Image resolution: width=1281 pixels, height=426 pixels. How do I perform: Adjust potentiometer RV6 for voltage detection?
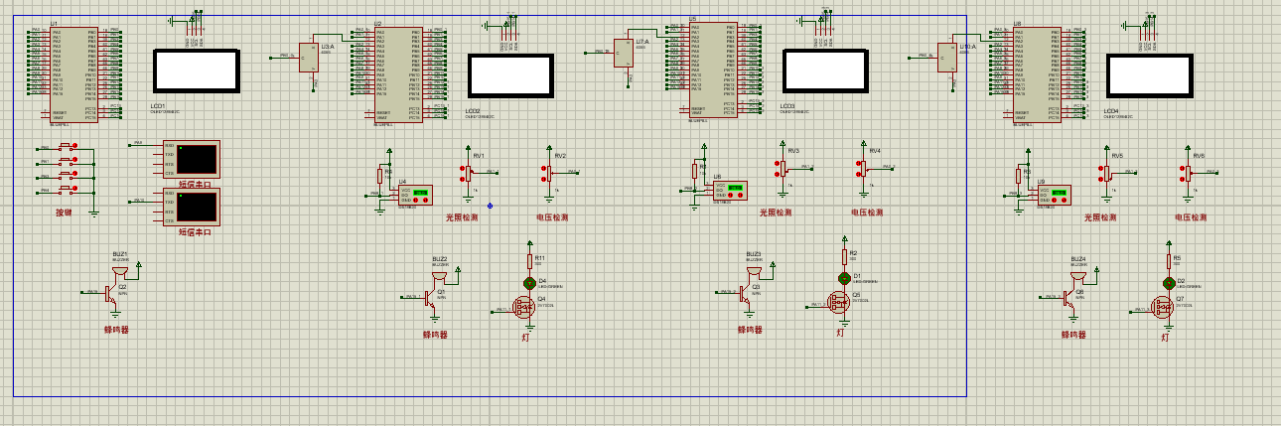pyautogui.click(x=1188, y=173)
